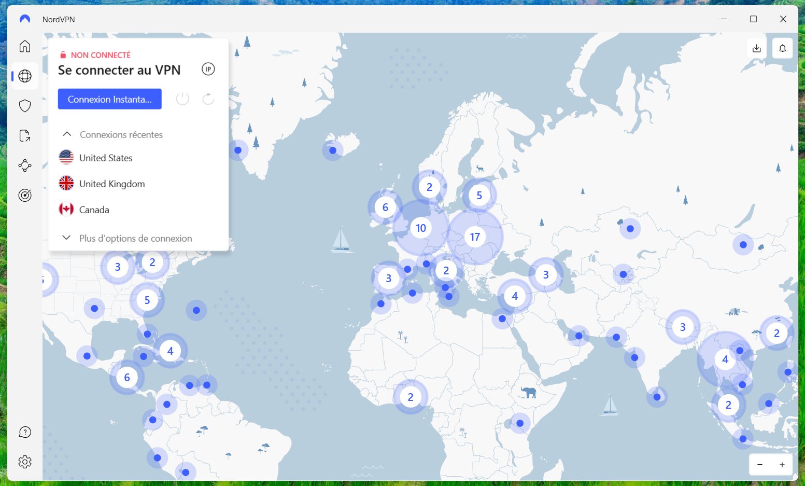Select the Kenya server dot in East Africa

coord(520,423)
